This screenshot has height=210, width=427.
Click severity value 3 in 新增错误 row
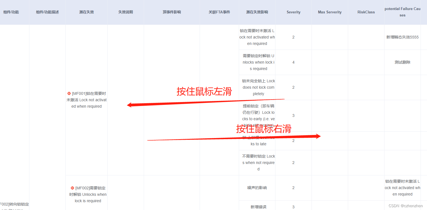tap(293, 207)
